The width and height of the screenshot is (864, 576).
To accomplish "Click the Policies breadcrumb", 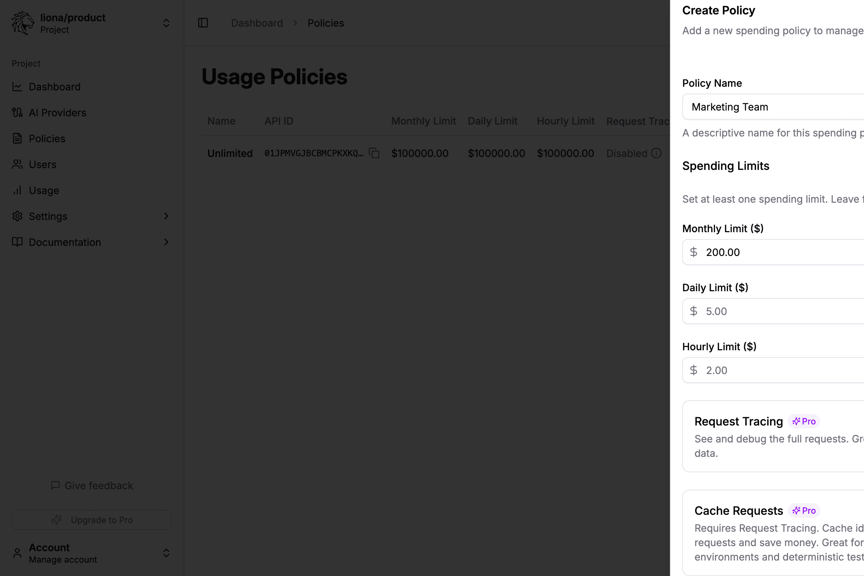I will [x=325, y=23].
